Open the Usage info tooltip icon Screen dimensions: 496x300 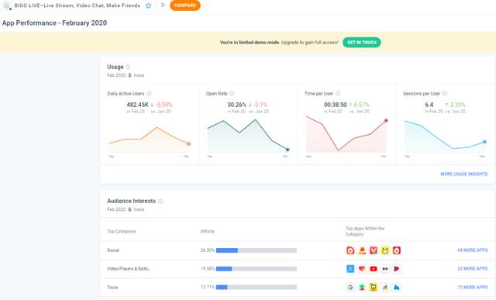coord(128,67)
